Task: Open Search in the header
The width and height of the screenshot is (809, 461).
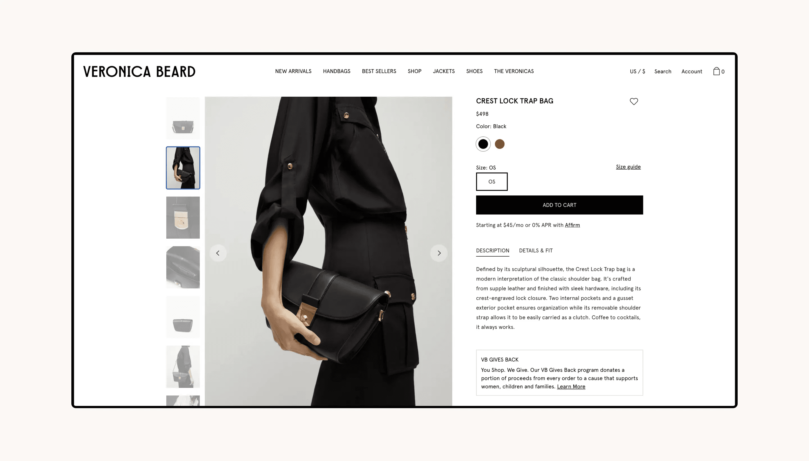Action: [x=663, y=72]
